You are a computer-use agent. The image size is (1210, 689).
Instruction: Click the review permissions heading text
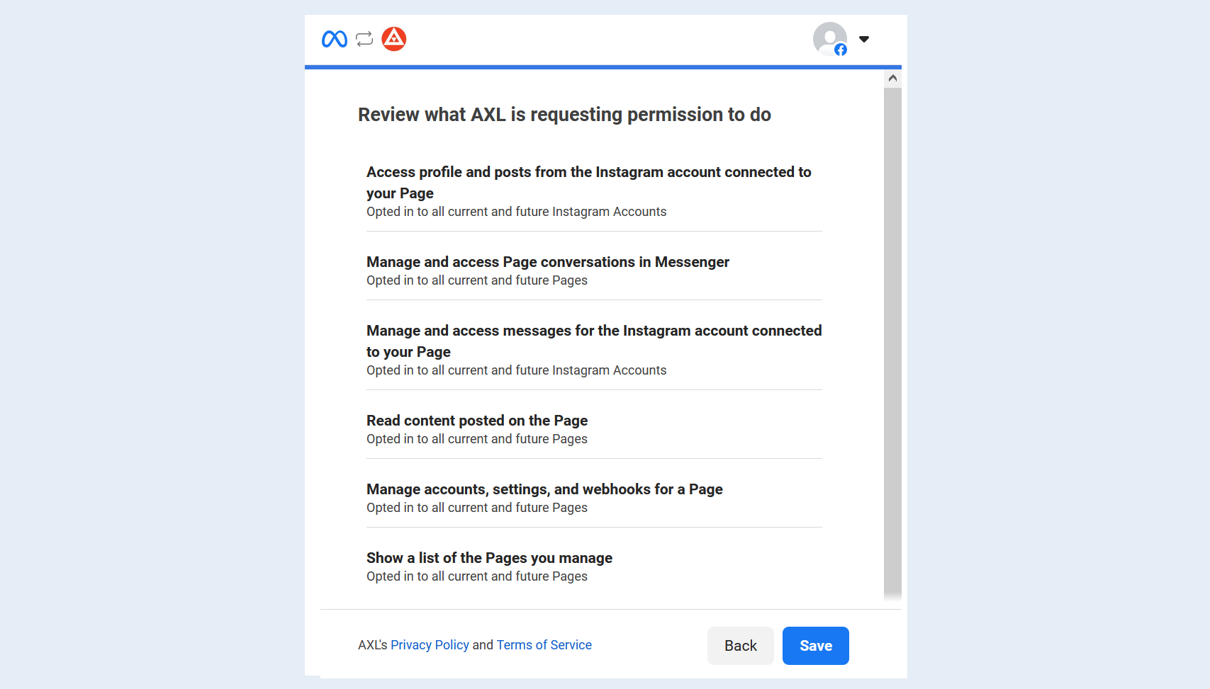coord(564,115)
